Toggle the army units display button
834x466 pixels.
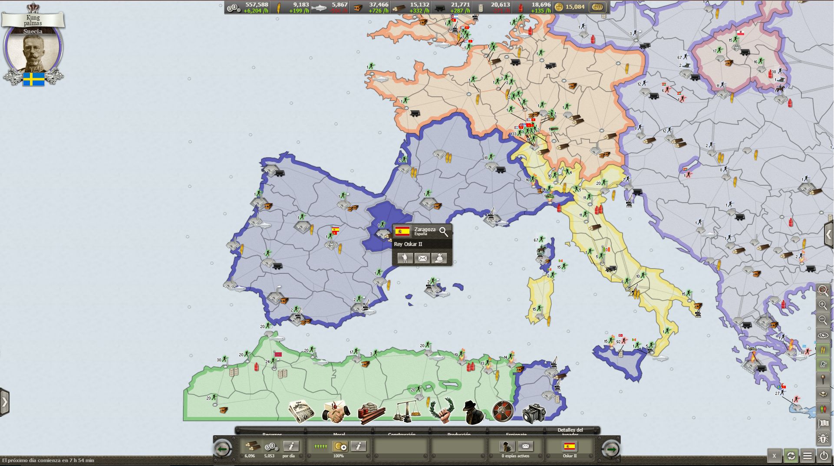pyautogui.click(x=823, y=365)
